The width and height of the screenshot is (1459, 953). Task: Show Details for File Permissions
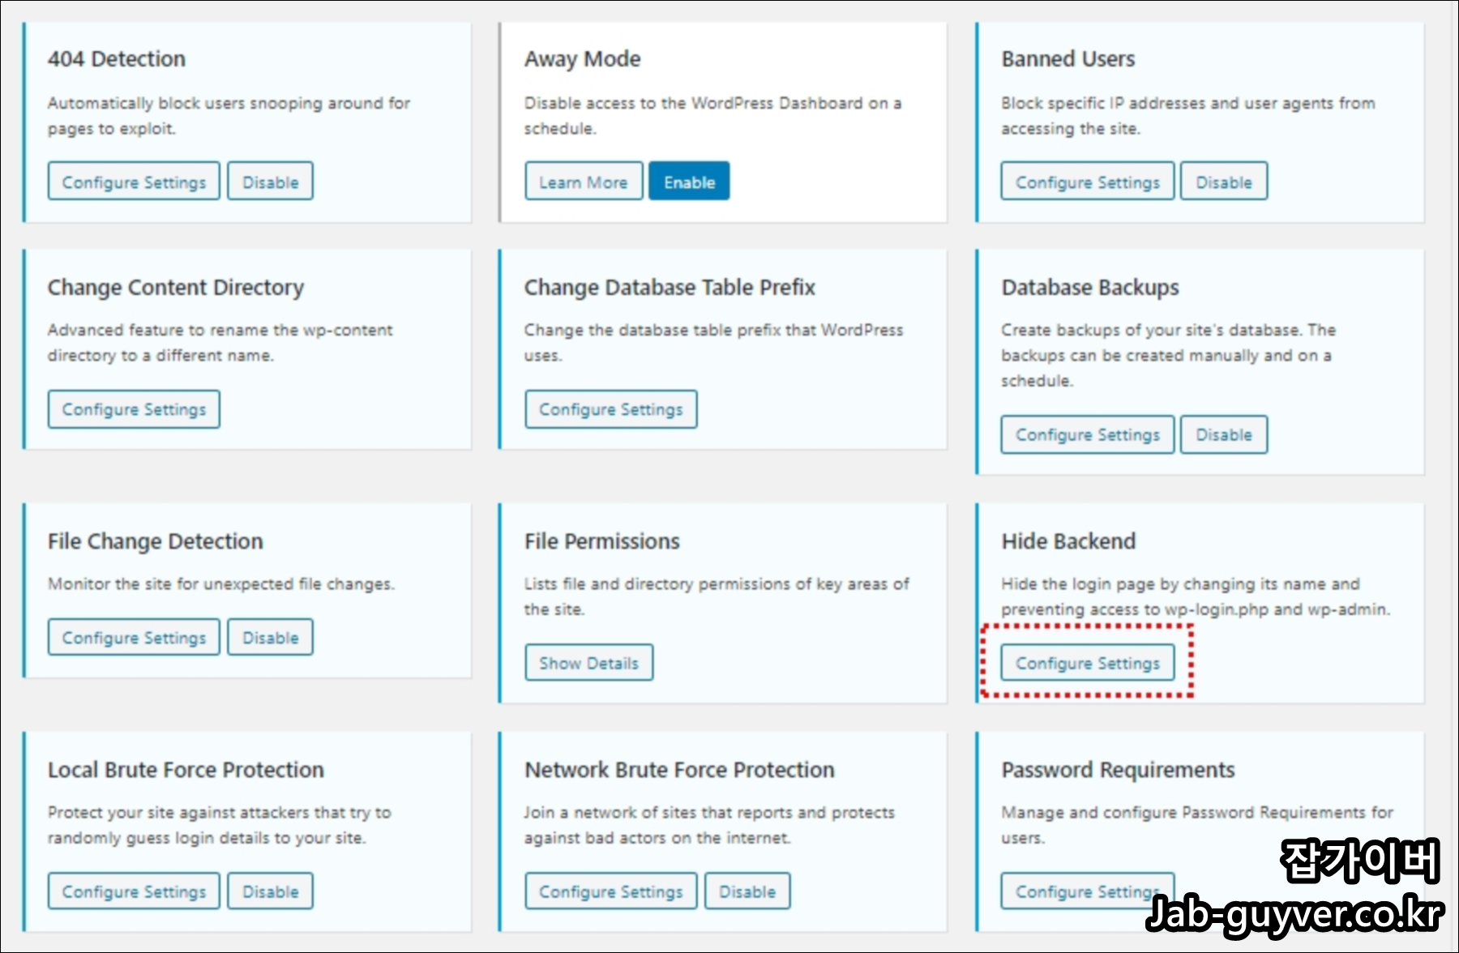pyautogui.click(x=588, y=662)
